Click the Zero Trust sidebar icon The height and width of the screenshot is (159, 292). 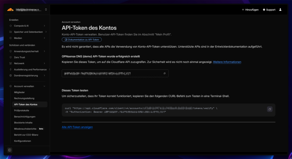[x=11, y=57]
